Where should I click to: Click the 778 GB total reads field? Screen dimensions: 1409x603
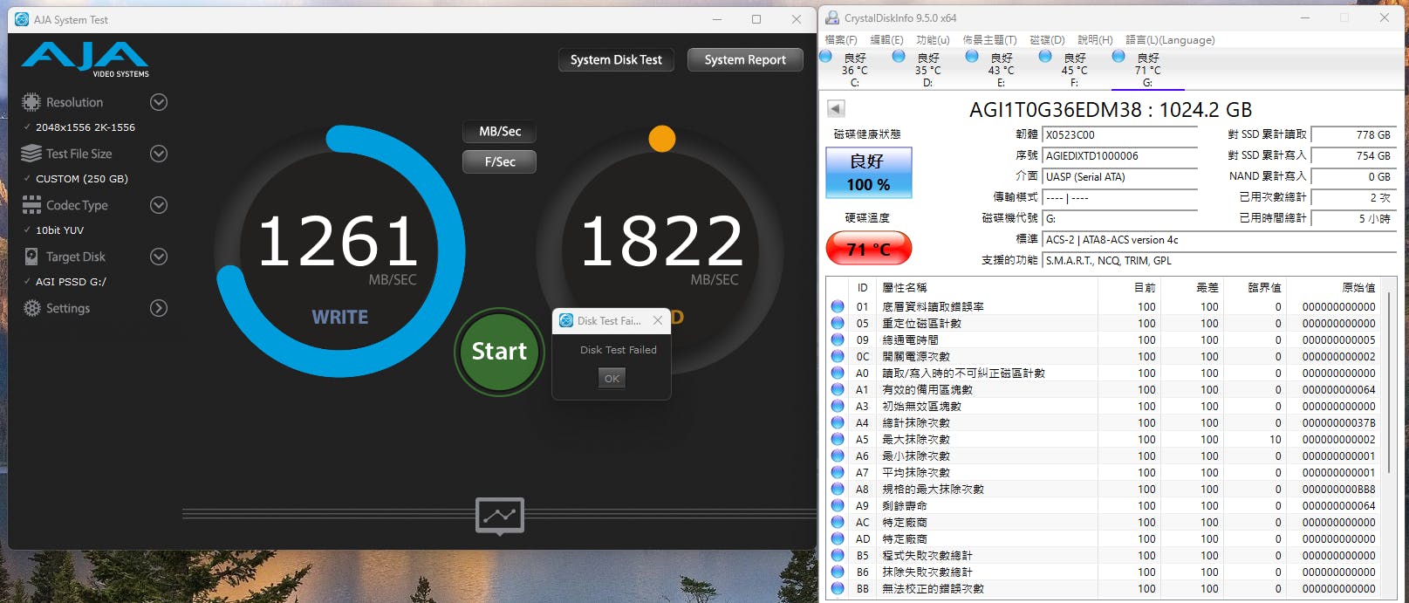(1353, 135)
